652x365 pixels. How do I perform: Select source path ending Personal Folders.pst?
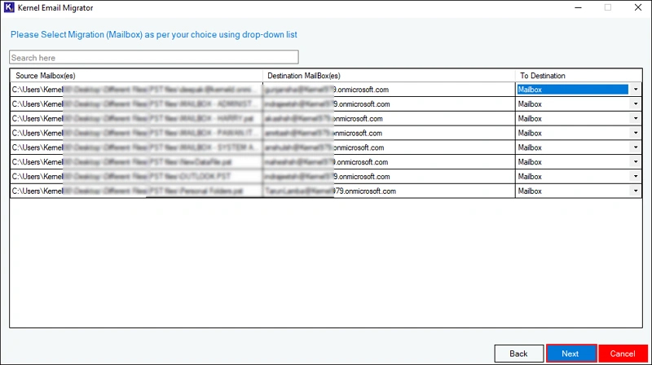click(136, 191)
